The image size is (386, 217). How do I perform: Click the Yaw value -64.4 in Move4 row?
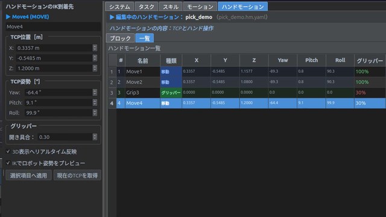pos(283,103)
